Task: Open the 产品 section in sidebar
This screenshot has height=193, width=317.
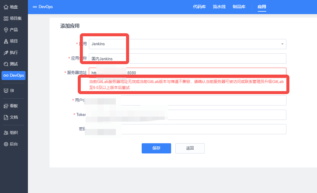Action: 11,30
